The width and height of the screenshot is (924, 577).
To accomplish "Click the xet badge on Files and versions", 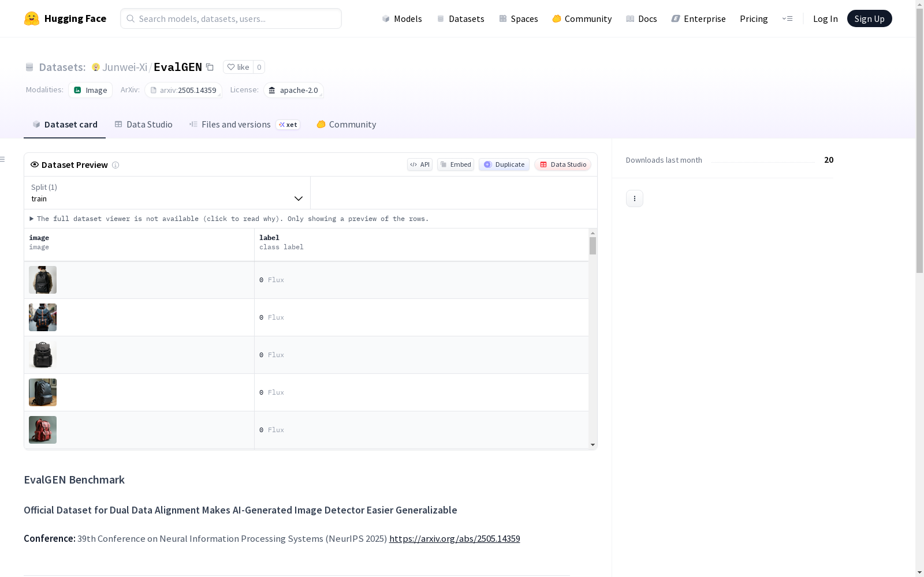I will (288, 125).
